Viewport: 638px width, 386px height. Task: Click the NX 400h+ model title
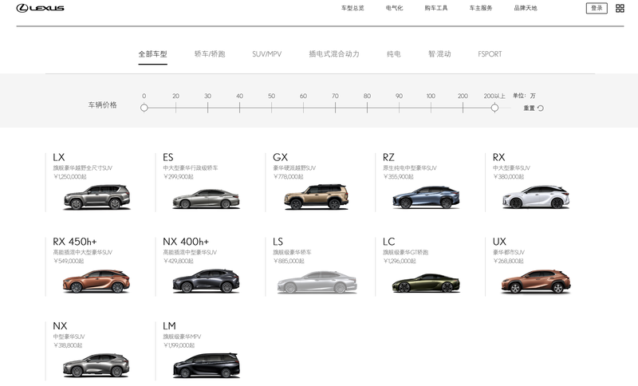(x=186, y=242)
